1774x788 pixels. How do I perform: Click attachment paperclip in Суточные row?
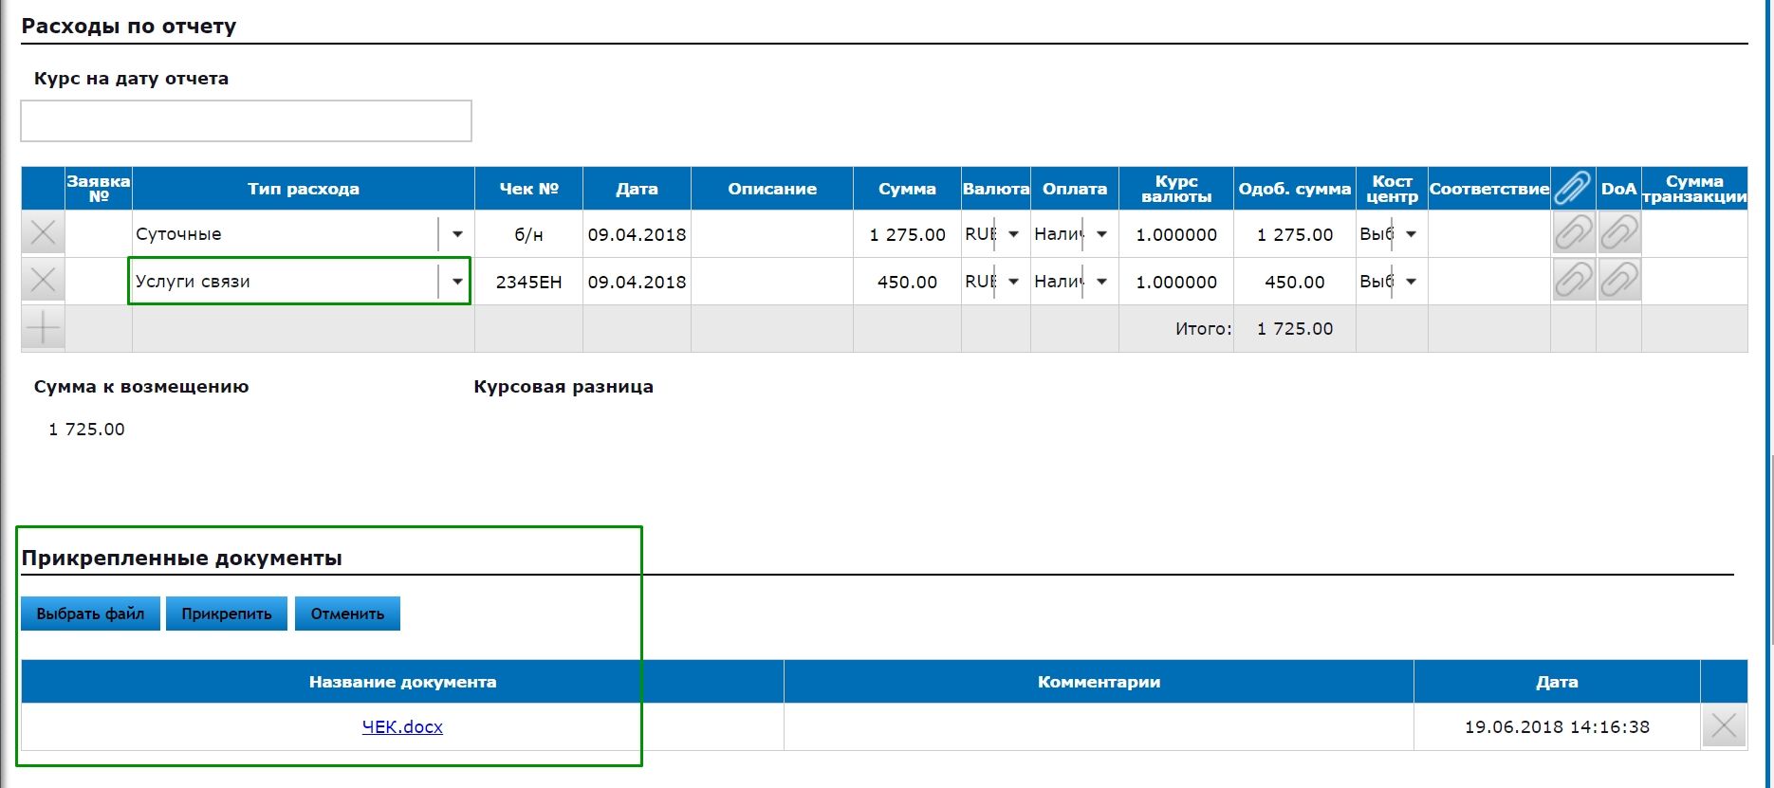tap(1573, 233)
